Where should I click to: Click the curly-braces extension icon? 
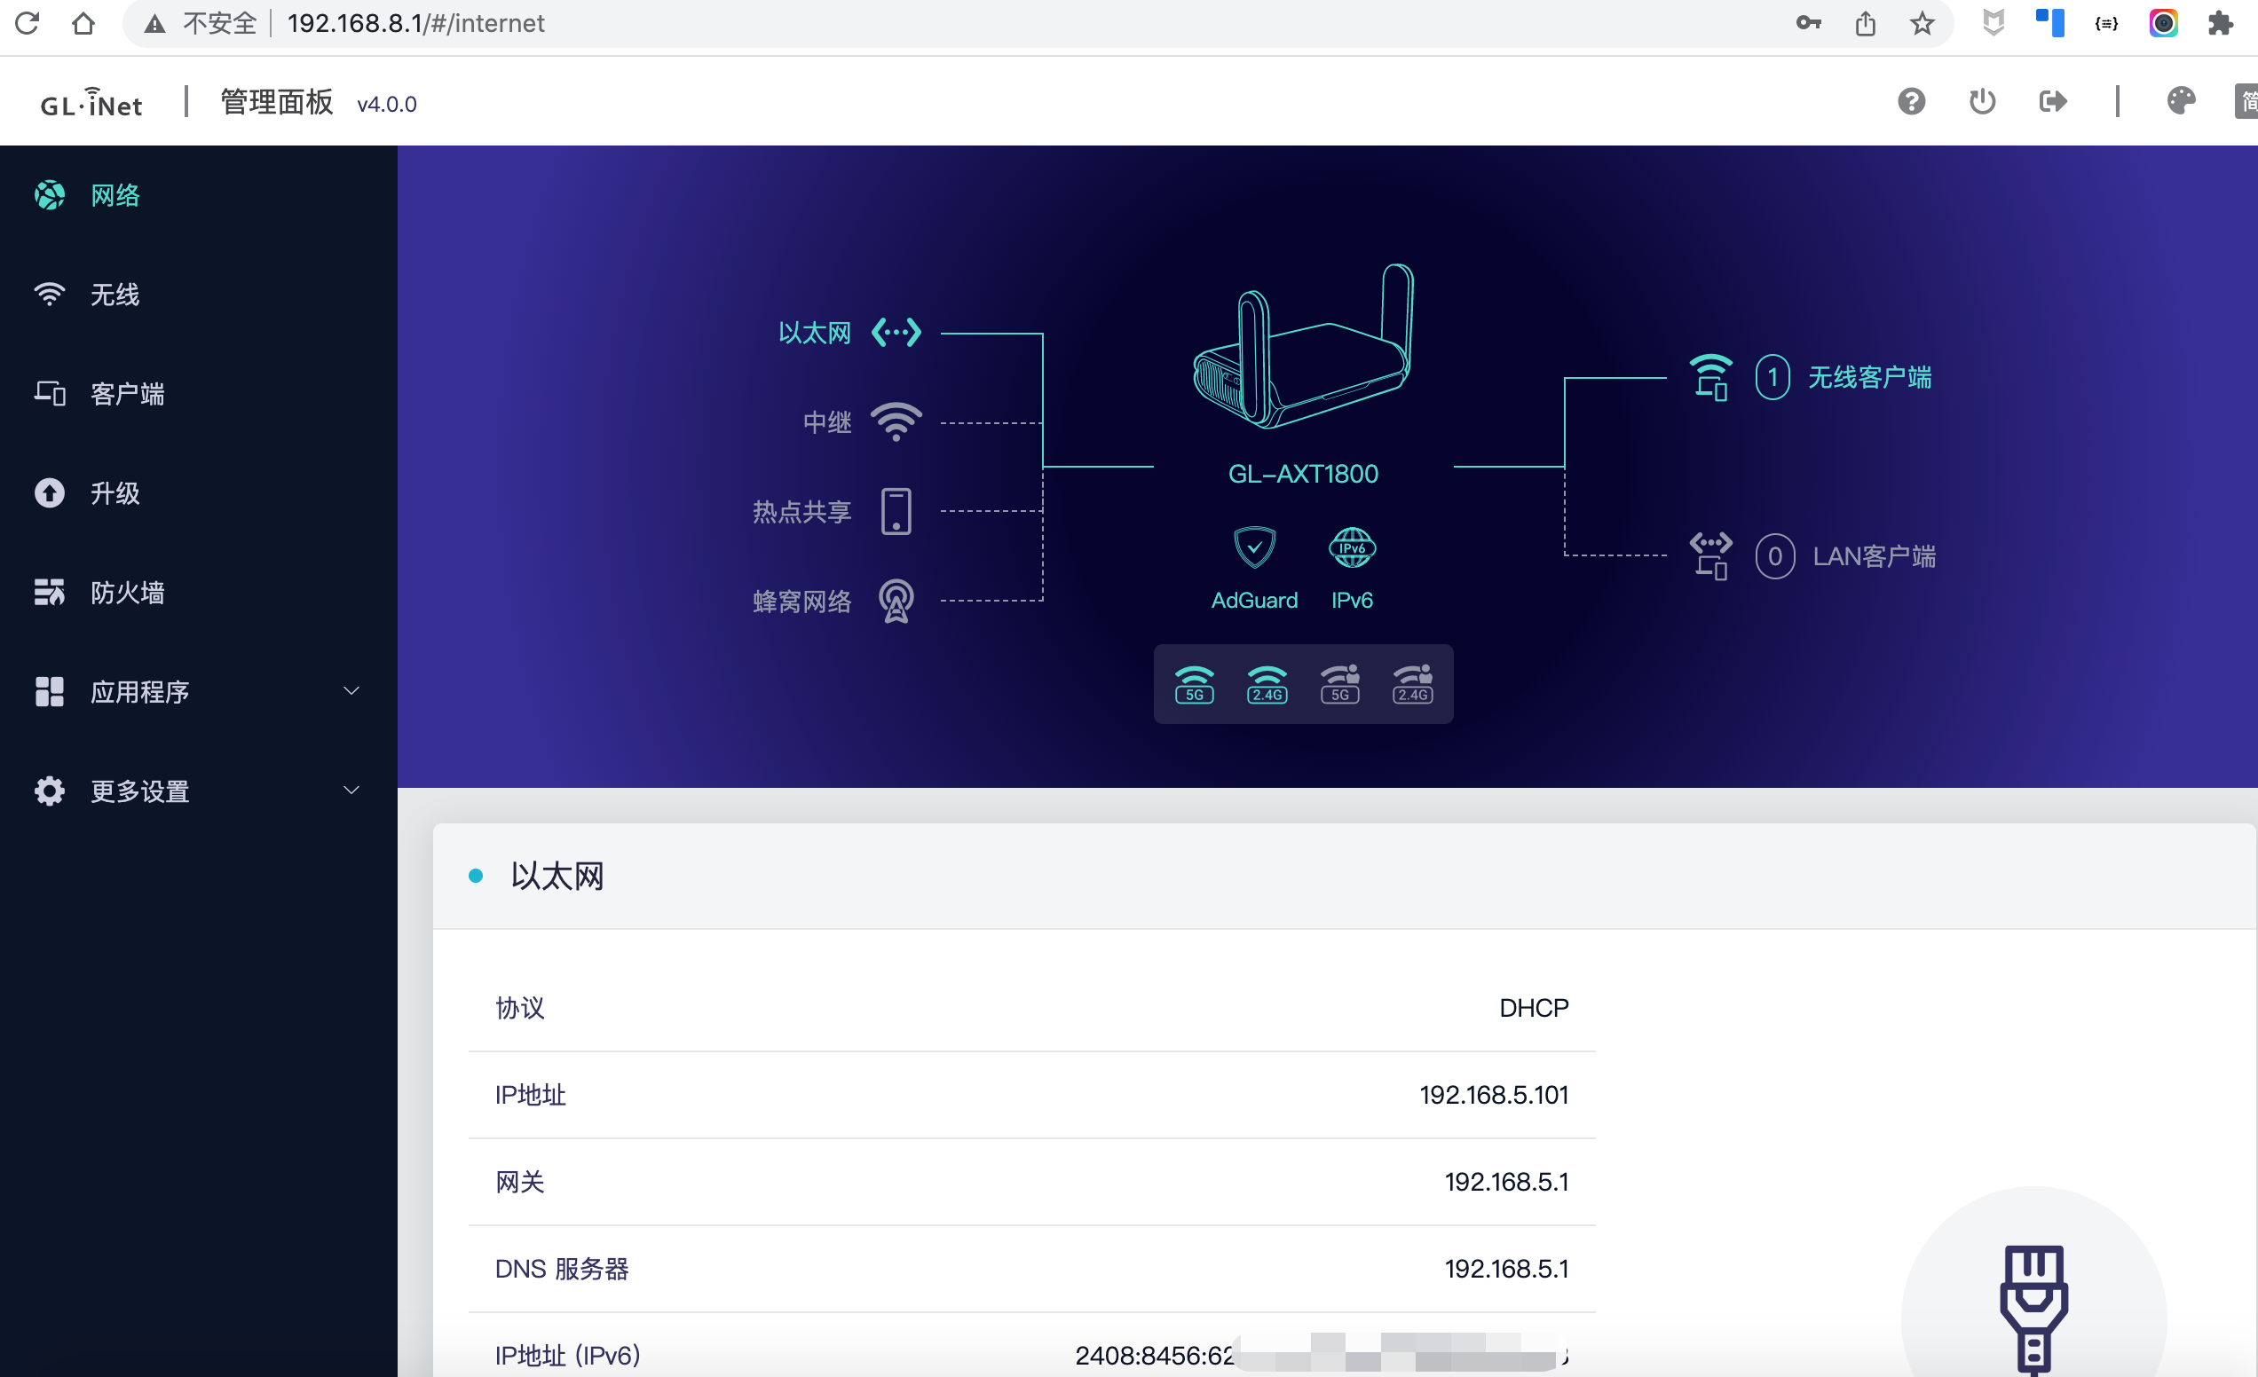2106,23
